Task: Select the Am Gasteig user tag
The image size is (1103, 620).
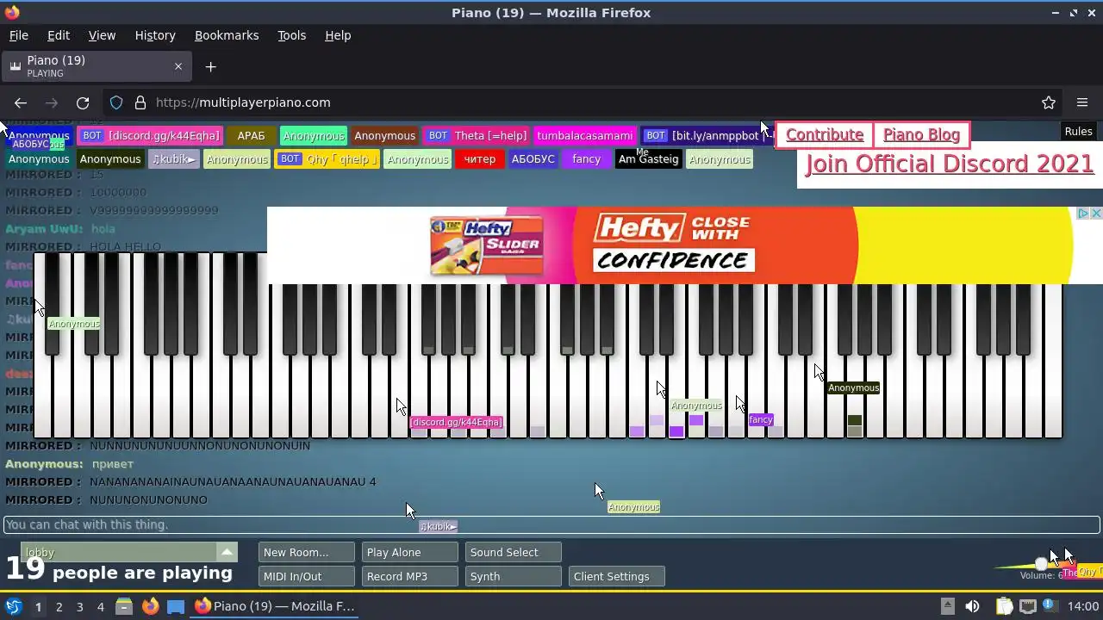Action: [648, 159]
